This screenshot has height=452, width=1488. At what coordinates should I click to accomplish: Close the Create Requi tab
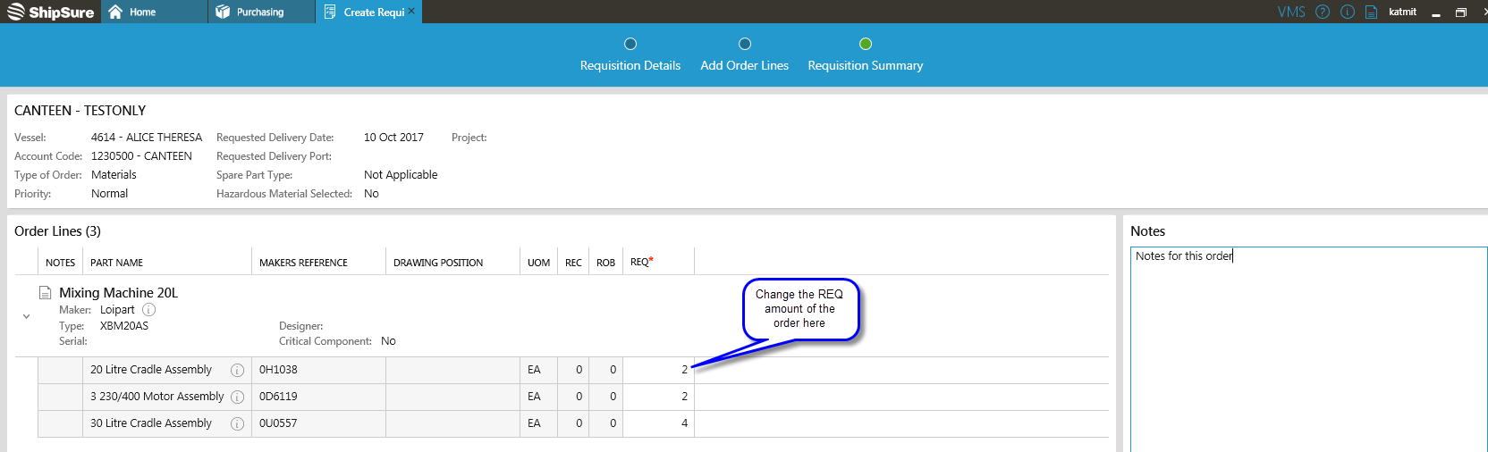[x=411, y=12]
